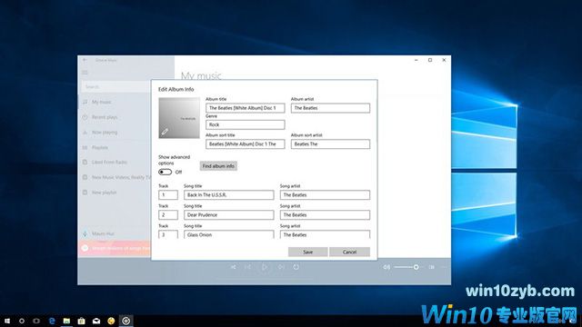Open the Windows Start menu
This screenshot has height=327, width=582.
point(7,321)
